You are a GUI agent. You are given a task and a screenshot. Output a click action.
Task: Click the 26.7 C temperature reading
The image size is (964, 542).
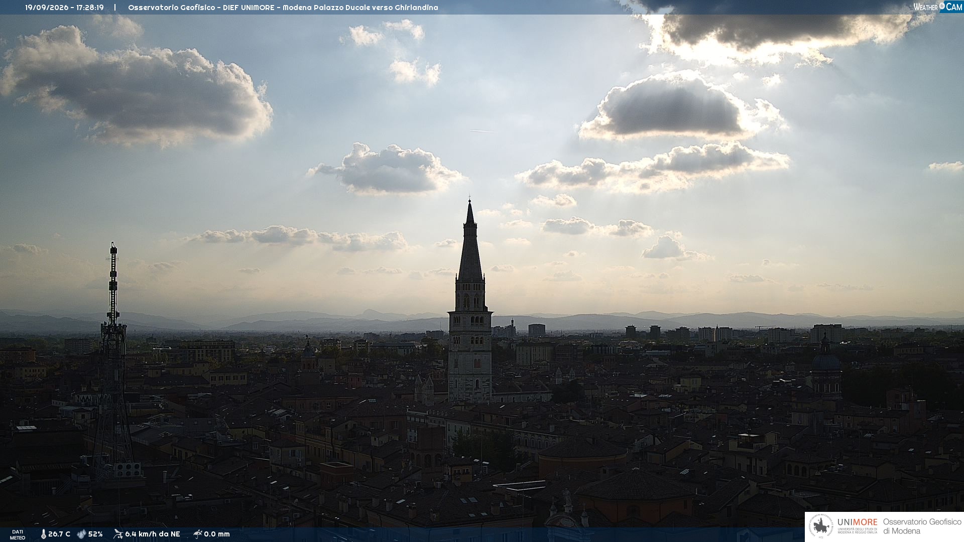[59, 534]
